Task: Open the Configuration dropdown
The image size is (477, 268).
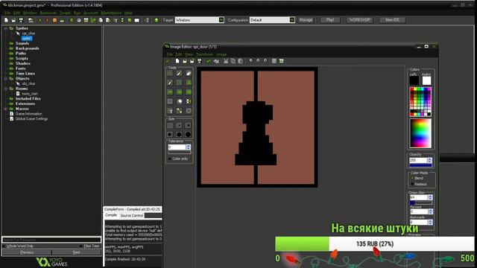Action: pyautogui.click(x=292, y=20)
